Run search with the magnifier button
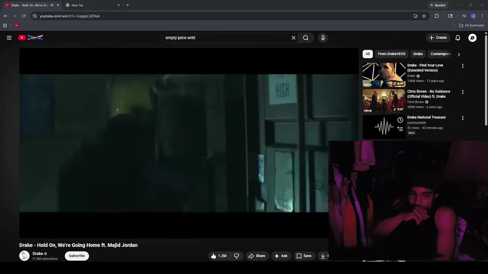Image resolution: width=488 pixels, height=274 pixels. pyautogui.click(x=306, y=38)
